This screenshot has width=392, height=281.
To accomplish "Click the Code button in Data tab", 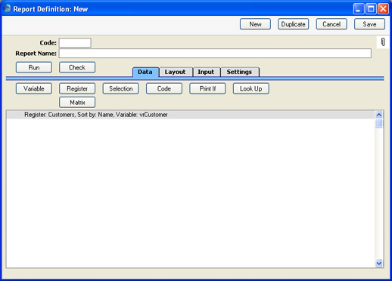I will click(164, 88).
